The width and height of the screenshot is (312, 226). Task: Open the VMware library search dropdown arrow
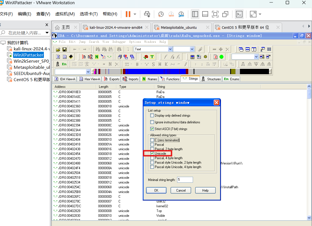[47, 33]
